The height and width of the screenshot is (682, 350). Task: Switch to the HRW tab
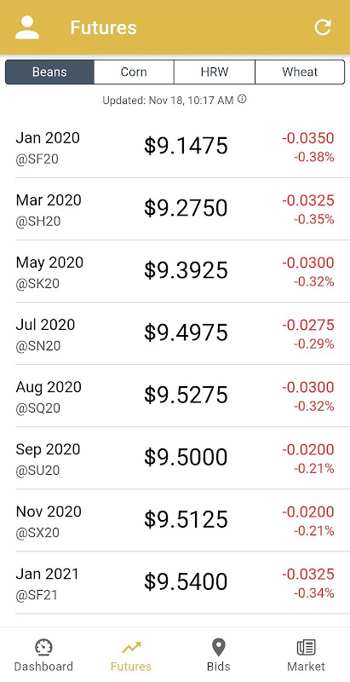[215, 72]
